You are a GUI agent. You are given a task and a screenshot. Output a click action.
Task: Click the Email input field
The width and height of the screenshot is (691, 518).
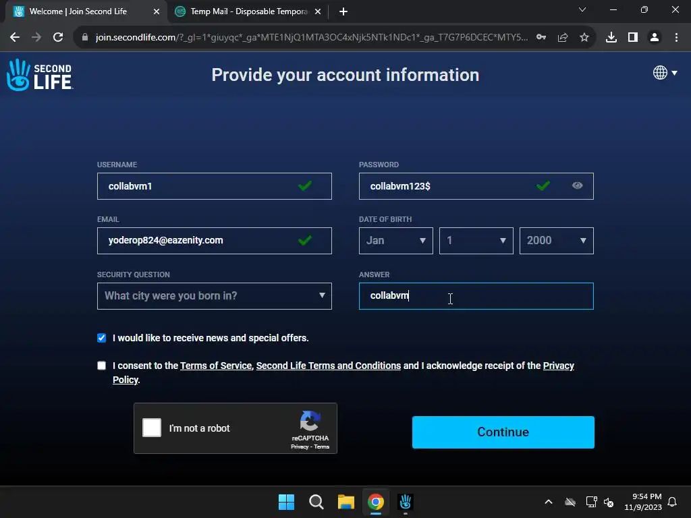coord(214,241)
